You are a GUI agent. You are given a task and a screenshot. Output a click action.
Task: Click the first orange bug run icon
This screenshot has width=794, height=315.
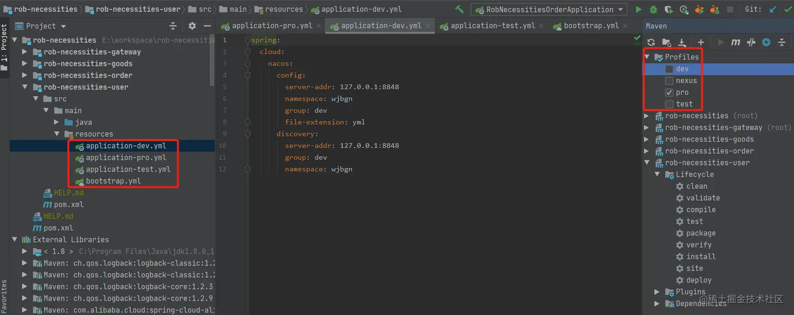(x=699, y=9)
